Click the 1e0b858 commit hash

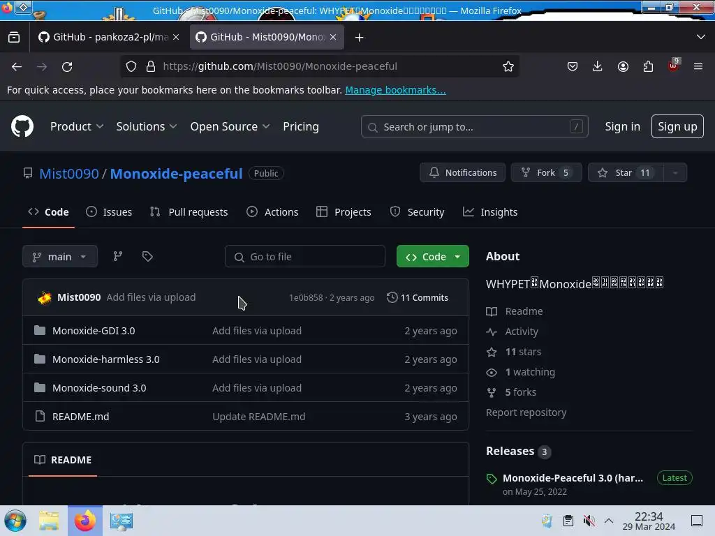pos(306,297)
